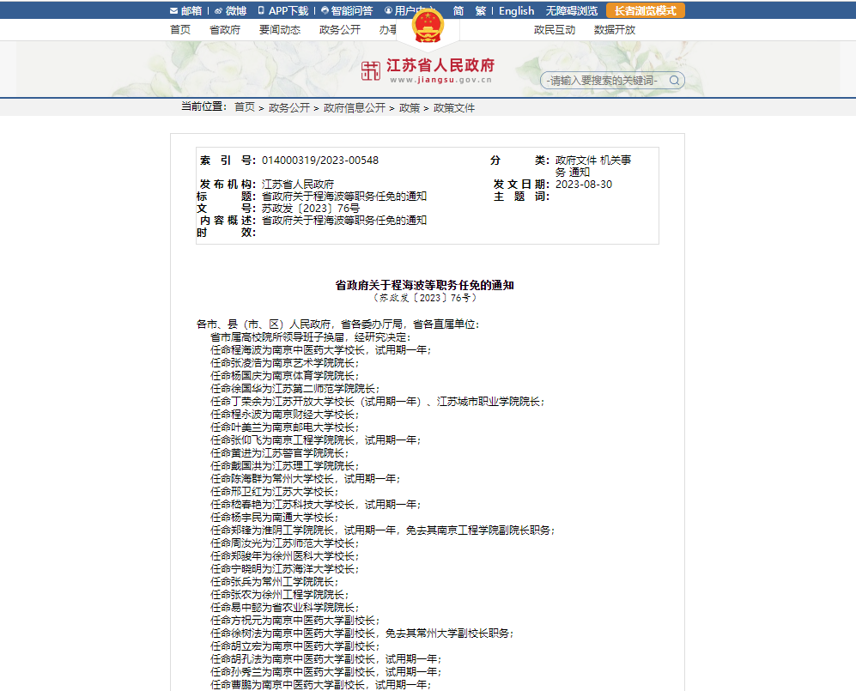Image resolution: width=856 pixels, height=691 pixels.
Task: Switch to simplified Chinese 简
Action: 458,11
